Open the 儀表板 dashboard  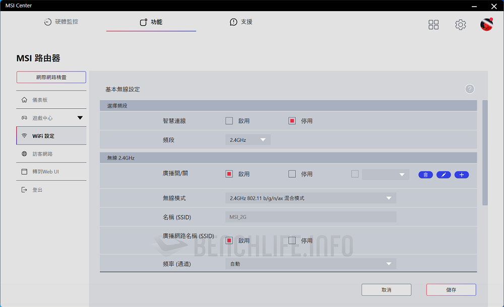pyautogui.click(x=51, y=100)
